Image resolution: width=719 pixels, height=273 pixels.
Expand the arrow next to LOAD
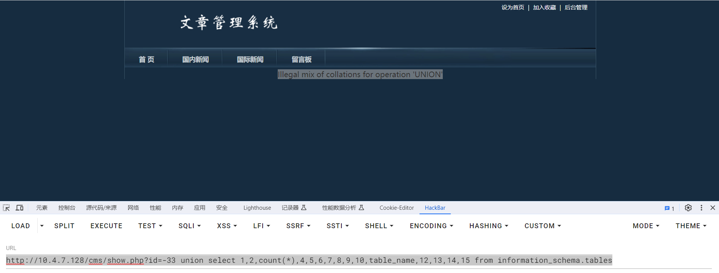click(x=42, y=226)
